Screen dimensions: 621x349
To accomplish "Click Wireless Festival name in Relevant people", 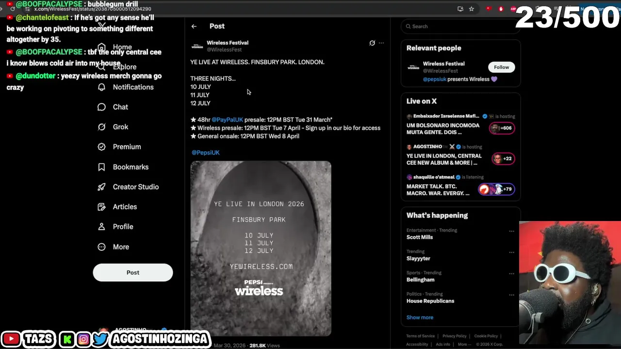I will point(444,64).
